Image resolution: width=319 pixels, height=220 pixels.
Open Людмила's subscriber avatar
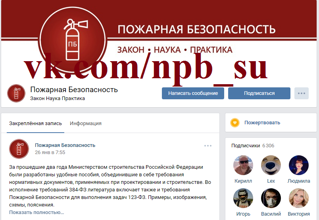299,165
